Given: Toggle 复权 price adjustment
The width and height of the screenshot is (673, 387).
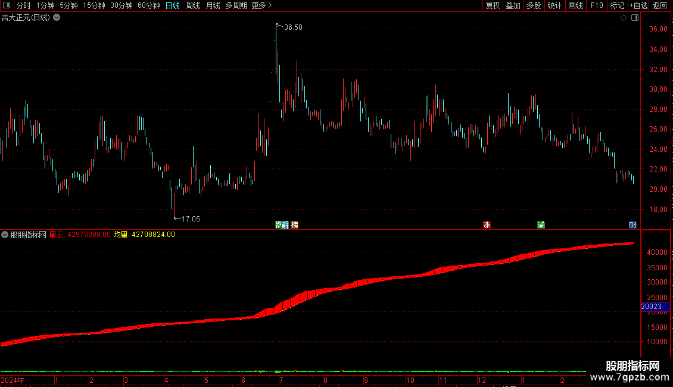Looking at the screenshot, I should (493, 5).
